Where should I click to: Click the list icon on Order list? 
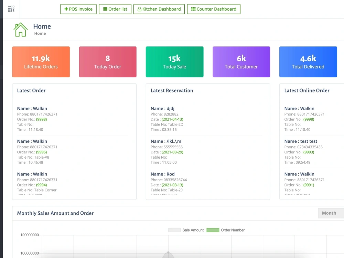click(105, 9)
